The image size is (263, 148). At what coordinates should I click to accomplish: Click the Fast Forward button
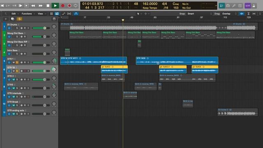[x=41, y=6]
